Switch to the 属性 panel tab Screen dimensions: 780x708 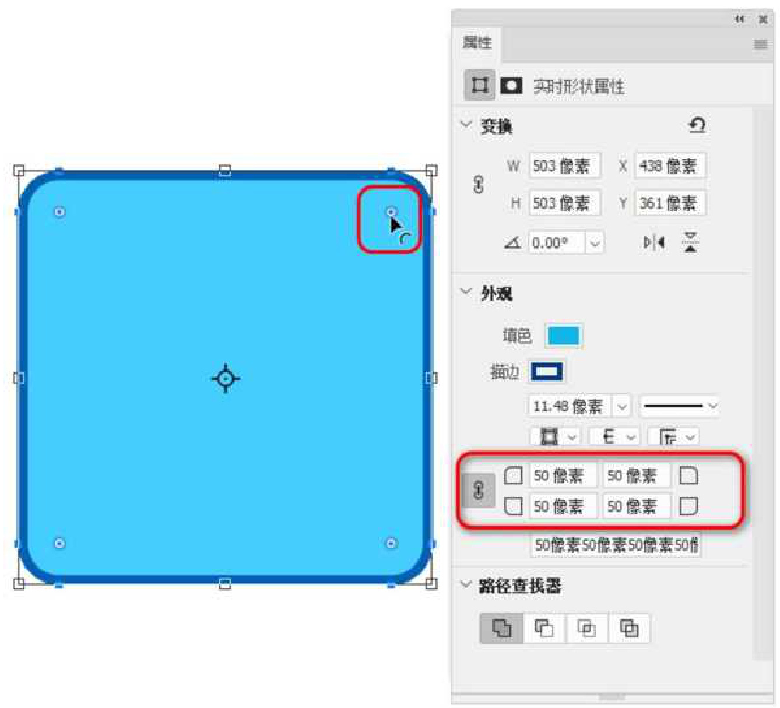[x=477, y=43]
